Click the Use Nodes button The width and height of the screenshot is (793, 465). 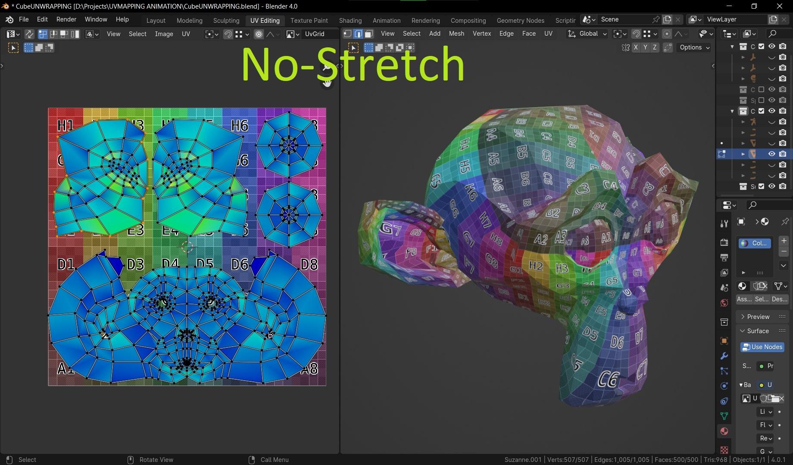(762, 347)
